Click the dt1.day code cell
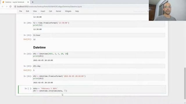Image resolution: width=186 pixels, height=104 pixels. point(99,66)
